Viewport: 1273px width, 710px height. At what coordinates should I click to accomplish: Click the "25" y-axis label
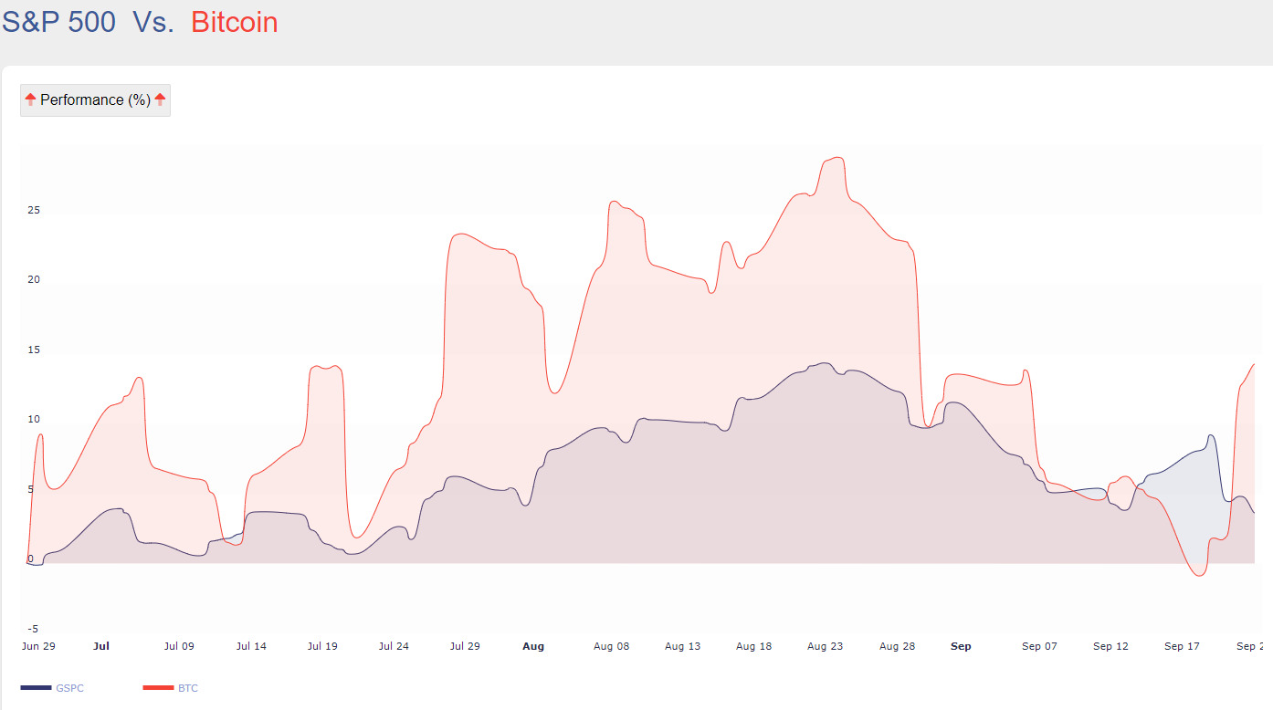tap(34, 210)
